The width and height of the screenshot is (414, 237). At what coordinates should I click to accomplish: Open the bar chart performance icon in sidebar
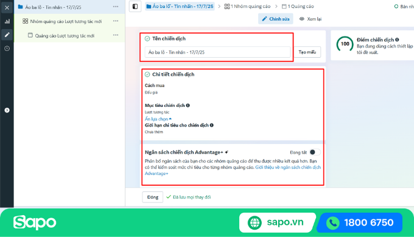(x=7, y=21)
